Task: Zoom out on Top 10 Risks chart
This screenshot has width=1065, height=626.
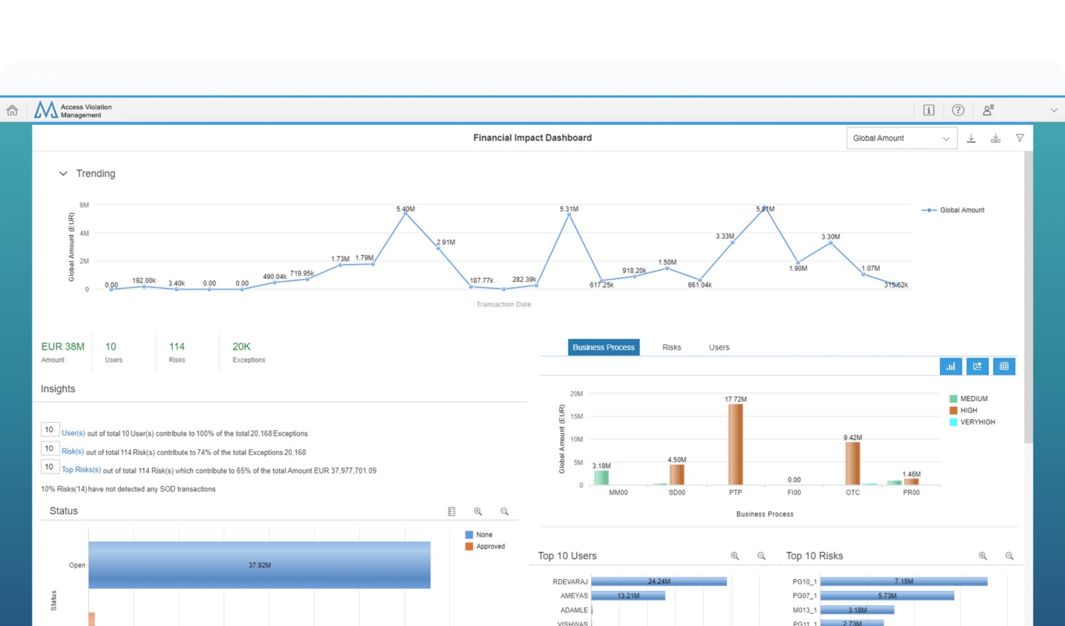Action: click(x=1009, y=556)
